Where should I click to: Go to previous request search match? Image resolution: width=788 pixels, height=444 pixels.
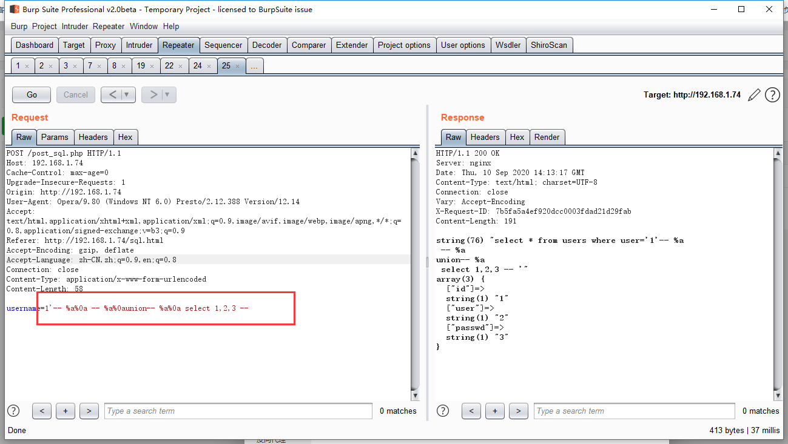pyautogui.click(x=42, y=411)
